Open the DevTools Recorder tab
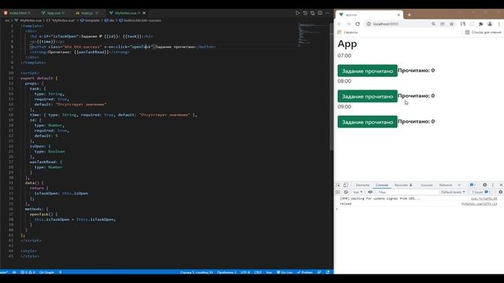504x283 pixels. [x=403, y=186]
